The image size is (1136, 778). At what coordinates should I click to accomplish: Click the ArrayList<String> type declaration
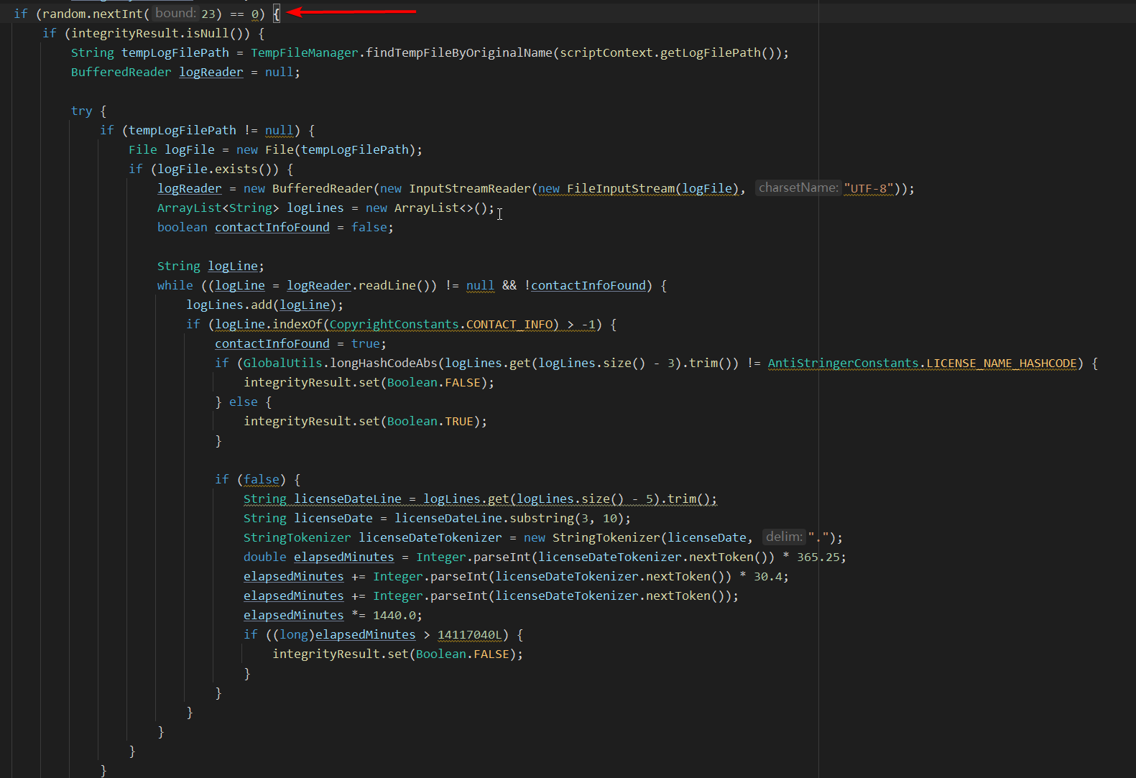coord(218,208)
